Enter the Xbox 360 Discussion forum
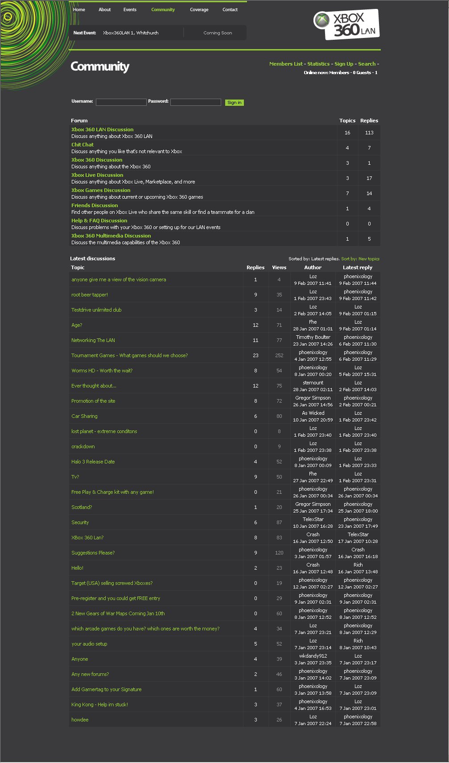Image resolution: width=449 pixels, height=763 pixels. click(x=97, y=160)
